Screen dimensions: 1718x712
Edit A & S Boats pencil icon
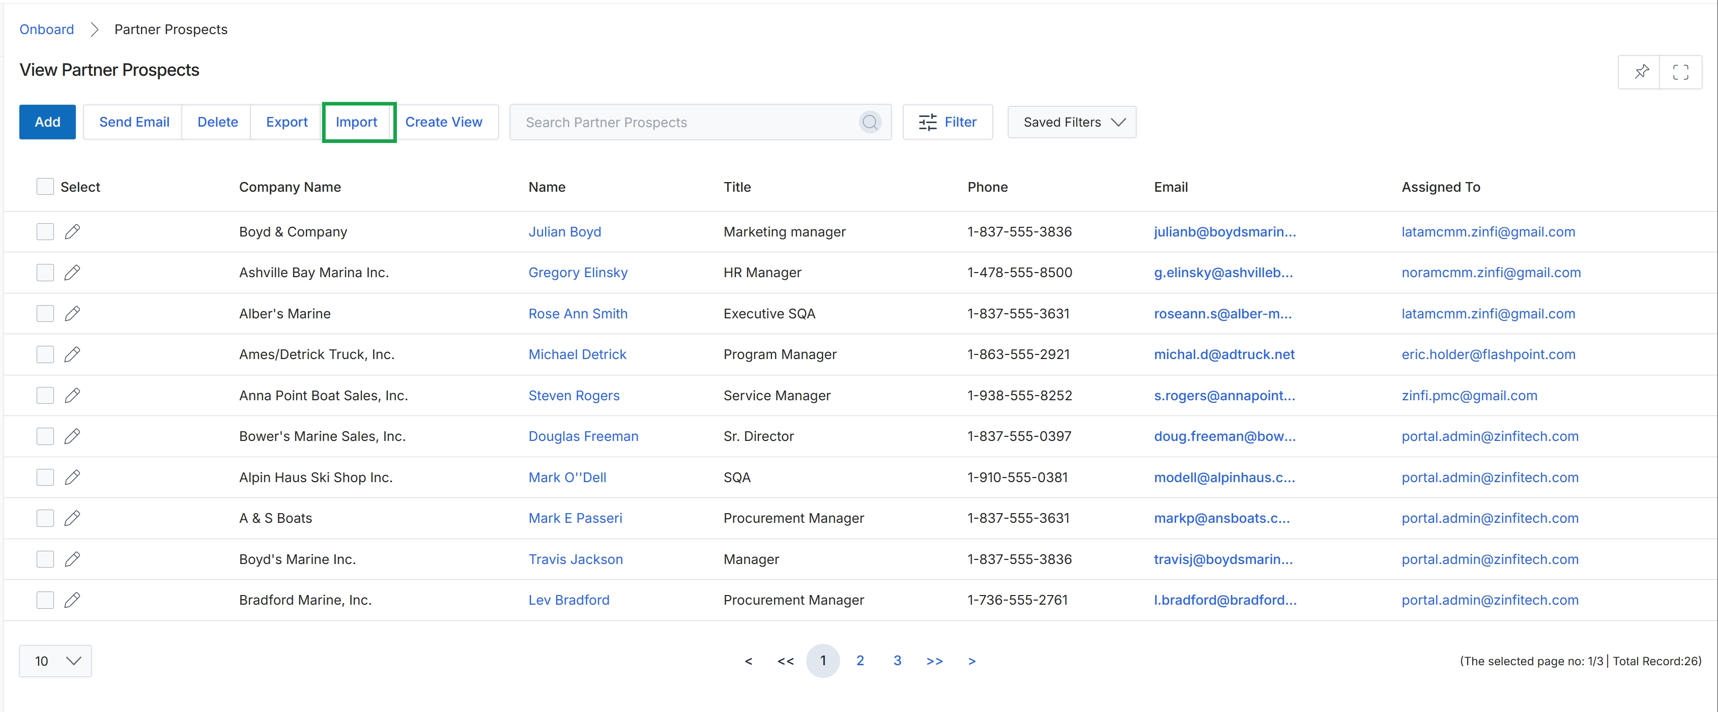[x=72, y=518]
